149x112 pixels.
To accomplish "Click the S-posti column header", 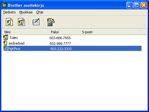I will point(110,32).
